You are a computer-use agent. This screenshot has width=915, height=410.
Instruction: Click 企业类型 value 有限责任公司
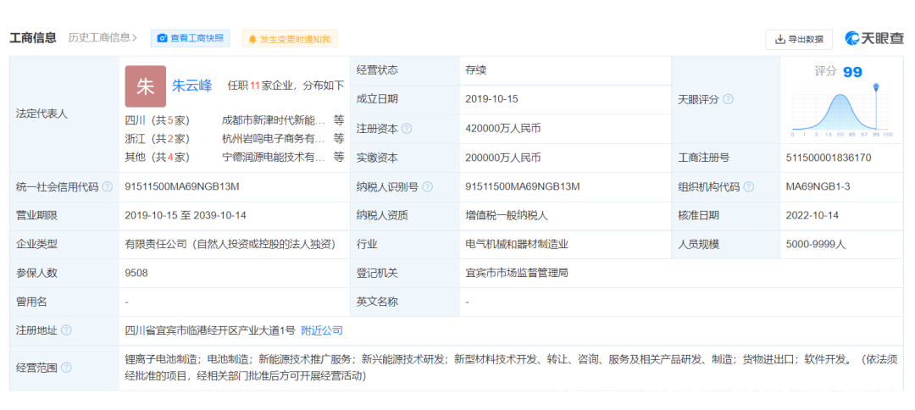[x=230, y=244]
